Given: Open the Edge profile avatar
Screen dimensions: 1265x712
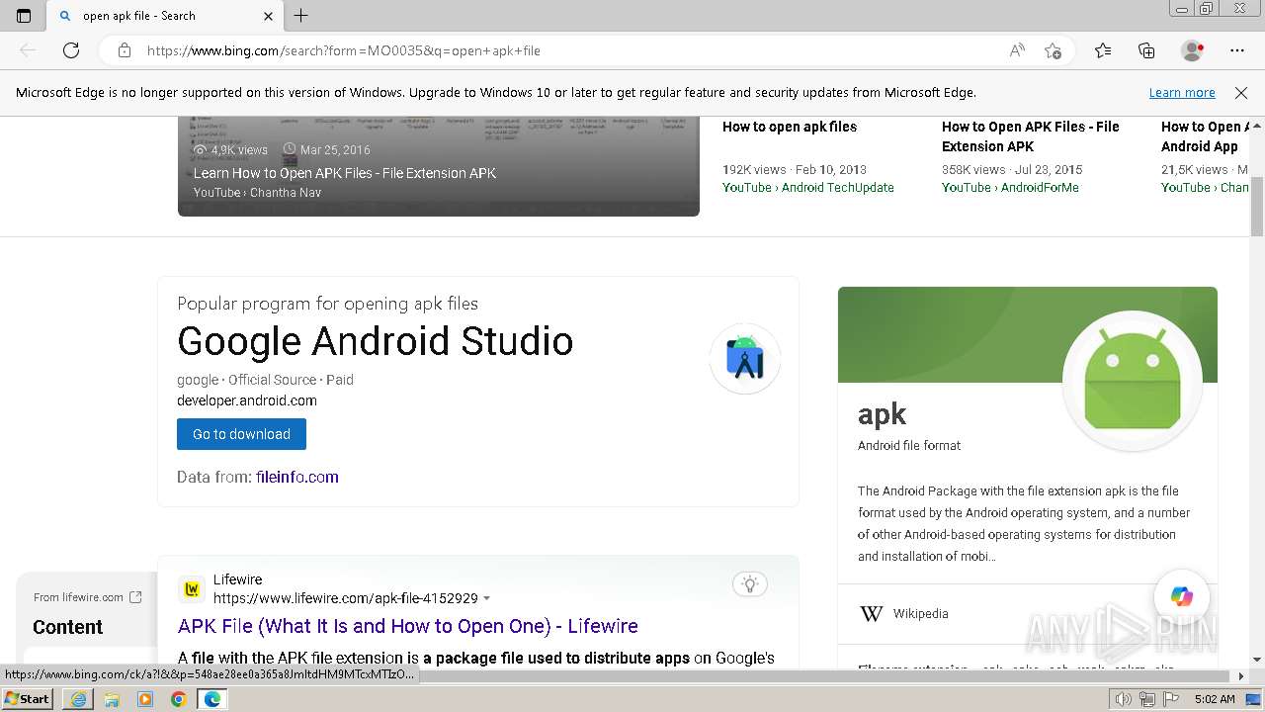Looking at the screenshot, I should coord(1193,50).
